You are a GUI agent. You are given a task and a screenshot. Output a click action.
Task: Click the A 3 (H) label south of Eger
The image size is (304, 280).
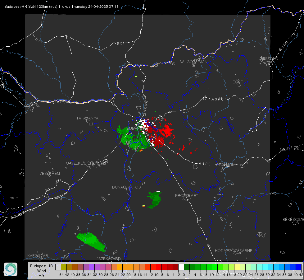(x=217, y=99)
